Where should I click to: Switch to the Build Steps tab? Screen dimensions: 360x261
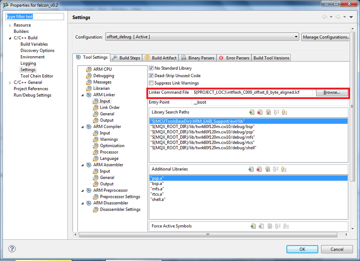[126, 58]
